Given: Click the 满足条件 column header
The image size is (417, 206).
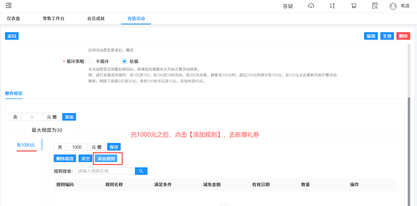Looking at the screenshot, I should pyautogui.click(x=163, y=185).
